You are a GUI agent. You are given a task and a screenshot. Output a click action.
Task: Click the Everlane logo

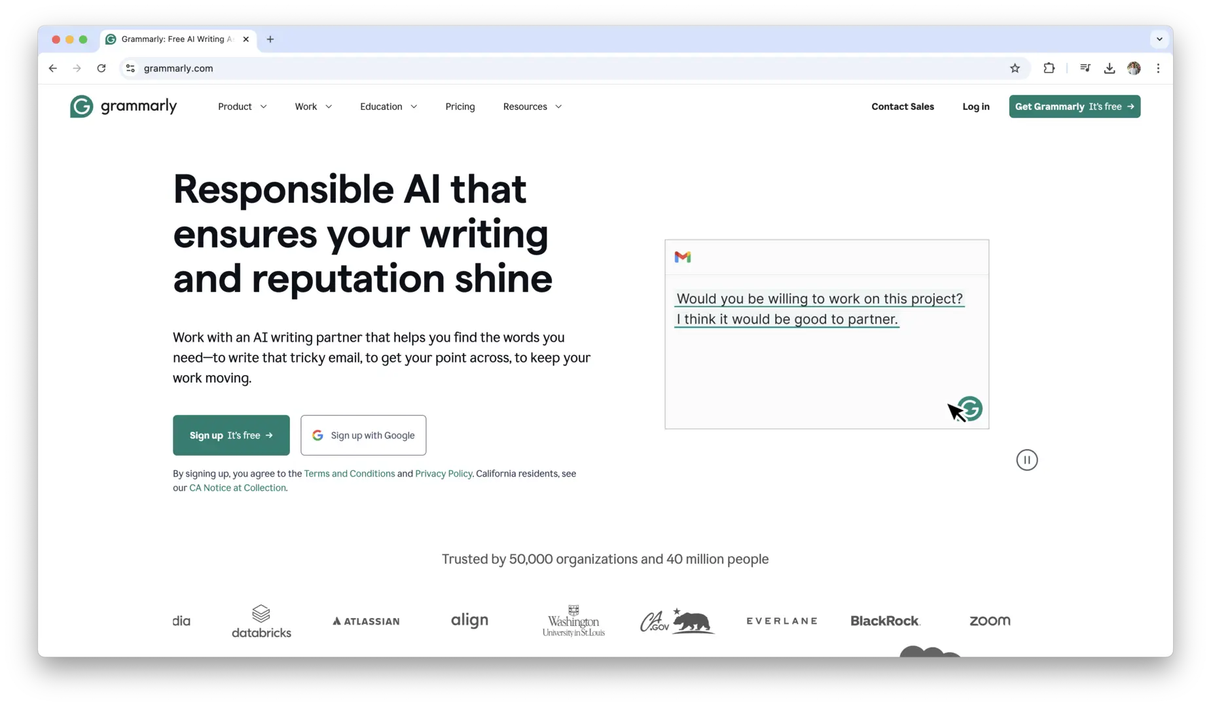(782, 621)
